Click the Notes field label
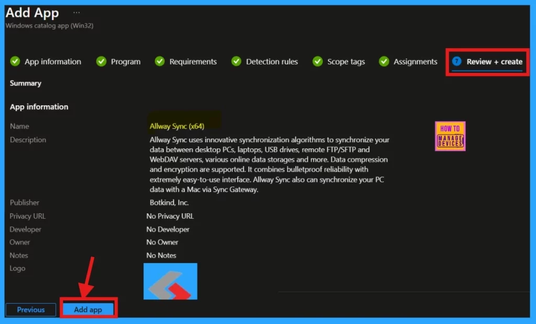Screen dimensions: 536x324 point(18,255)
